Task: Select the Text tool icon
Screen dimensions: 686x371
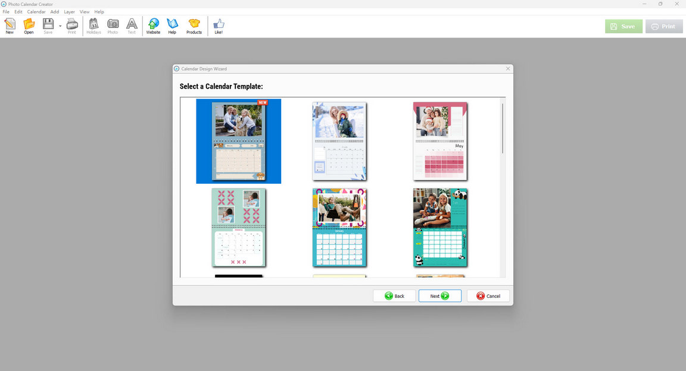Action: click(132, 26)
